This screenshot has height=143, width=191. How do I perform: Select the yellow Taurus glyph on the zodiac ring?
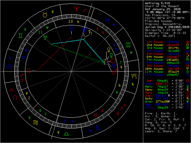(x=45, y=15)
